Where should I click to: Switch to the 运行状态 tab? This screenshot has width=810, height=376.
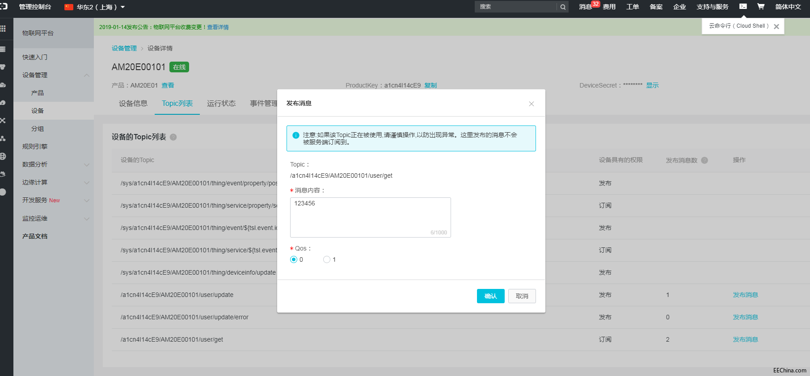(x=221, y=103)
